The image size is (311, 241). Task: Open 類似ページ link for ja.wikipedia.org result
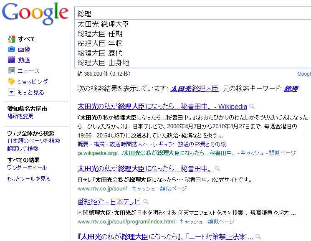pos(282,153)
